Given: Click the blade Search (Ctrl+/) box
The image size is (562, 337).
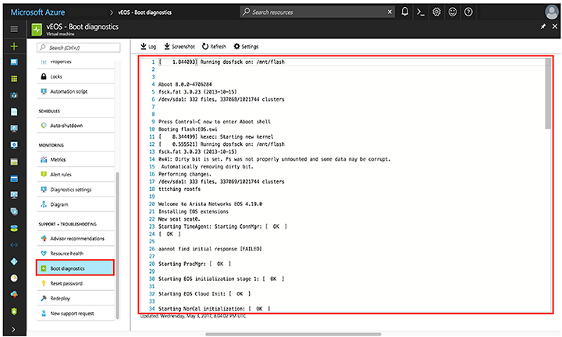Looking at the screenshot, I should (x=79, y=48).
